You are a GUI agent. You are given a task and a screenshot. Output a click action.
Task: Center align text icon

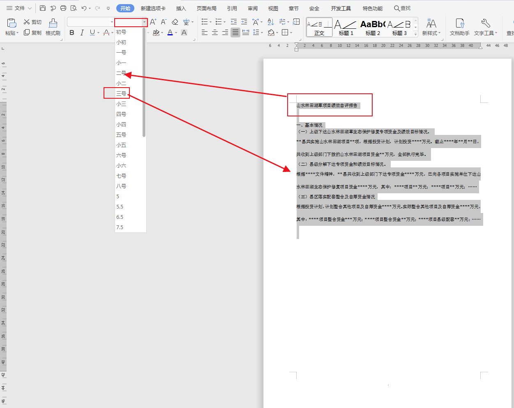(x=215, y=32)
